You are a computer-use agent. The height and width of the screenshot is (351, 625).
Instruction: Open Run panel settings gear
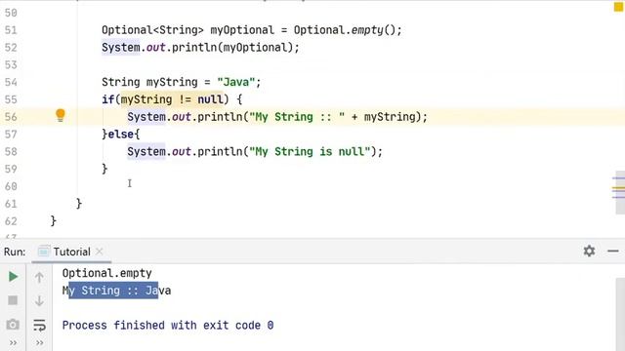pyautogui.click(x=589, y=251)
